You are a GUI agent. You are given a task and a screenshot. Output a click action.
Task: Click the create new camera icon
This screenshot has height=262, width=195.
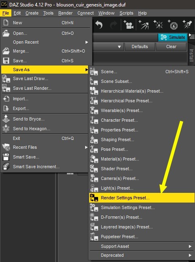click(129, 25)
